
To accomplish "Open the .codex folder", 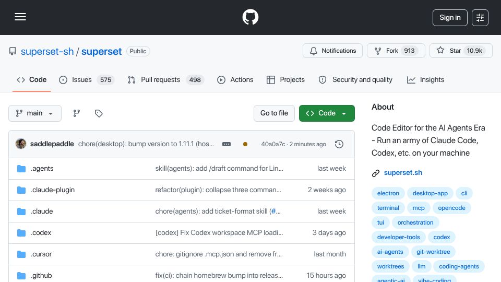I will [41, 233].
